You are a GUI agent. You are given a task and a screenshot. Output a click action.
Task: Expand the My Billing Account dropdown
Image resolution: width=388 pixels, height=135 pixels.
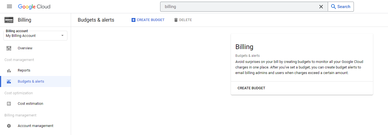point(35,35)
